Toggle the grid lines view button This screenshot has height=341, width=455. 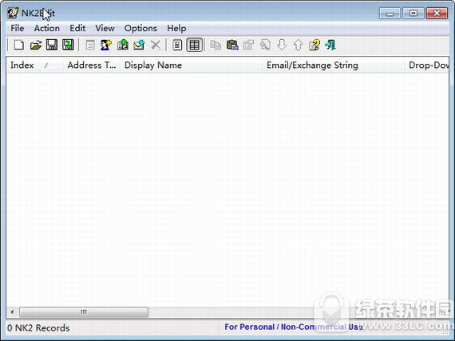pyautogui.click(x=195, y=45)
